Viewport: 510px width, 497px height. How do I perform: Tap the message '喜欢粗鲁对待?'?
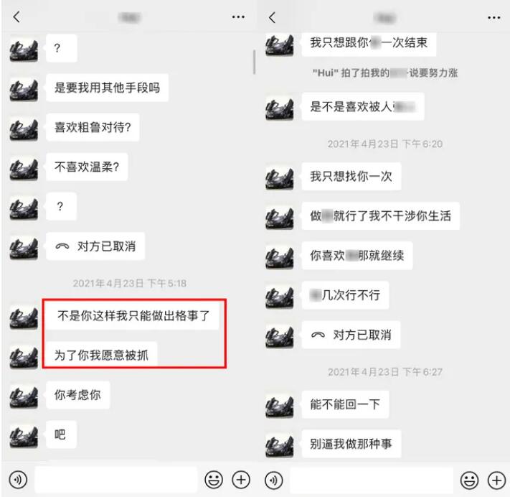93,127
